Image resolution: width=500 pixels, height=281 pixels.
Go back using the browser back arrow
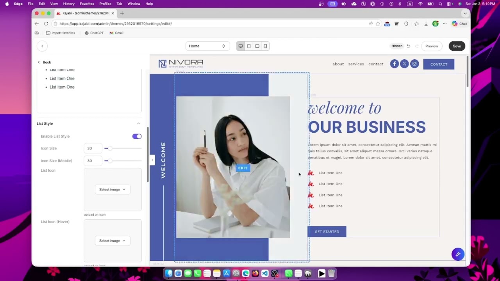[37, 24]
